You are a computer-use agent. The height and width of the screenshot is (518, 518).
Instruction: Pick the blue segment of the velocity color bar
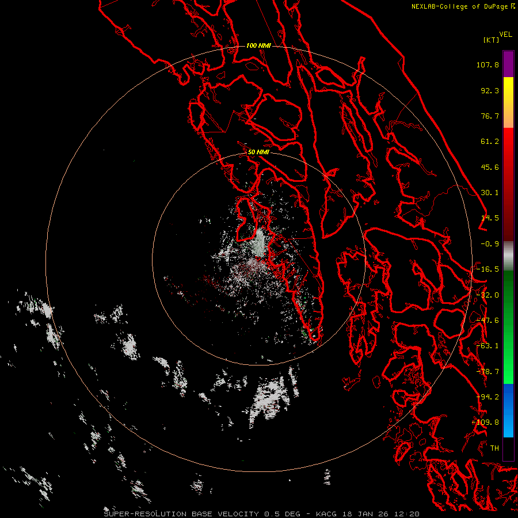click(508, 410)
